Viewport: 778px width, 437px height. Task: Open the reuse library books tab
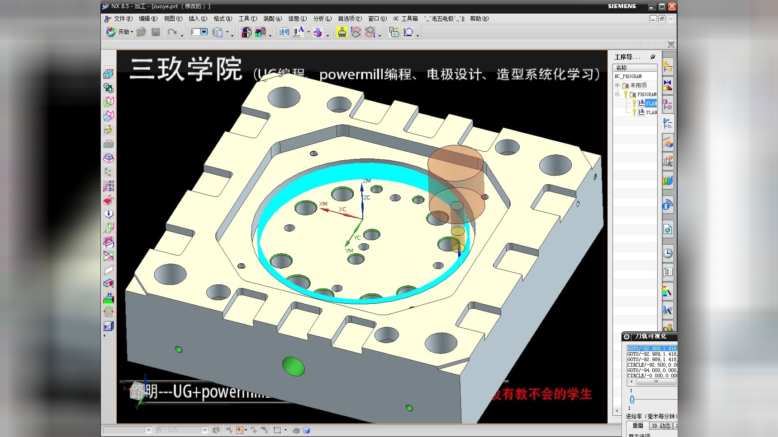[x=668, y=181]
